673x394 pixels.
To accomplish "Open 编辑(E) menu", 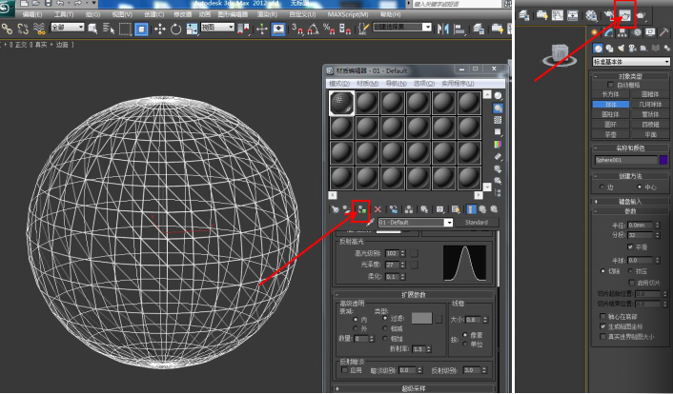I will 32,14.
